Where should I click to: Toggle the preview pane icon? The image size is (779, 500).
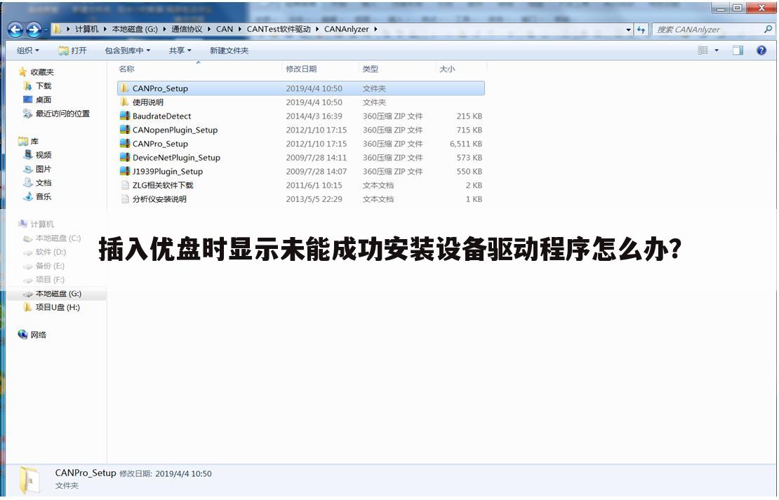(738, 50)
